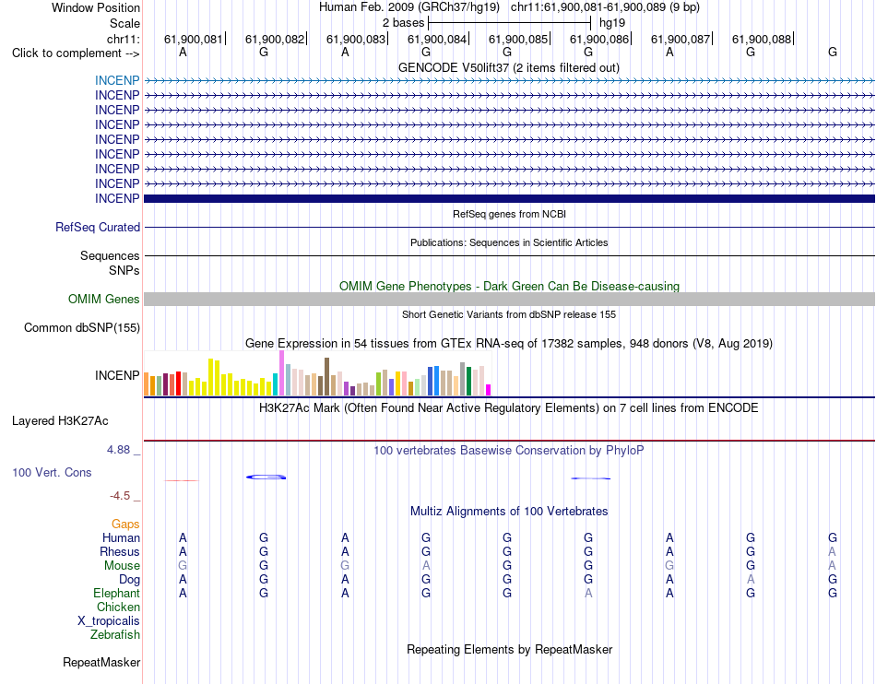Click the orange "Gaps" row label
Screen dimensions: 876x684
tap(125, 524)
